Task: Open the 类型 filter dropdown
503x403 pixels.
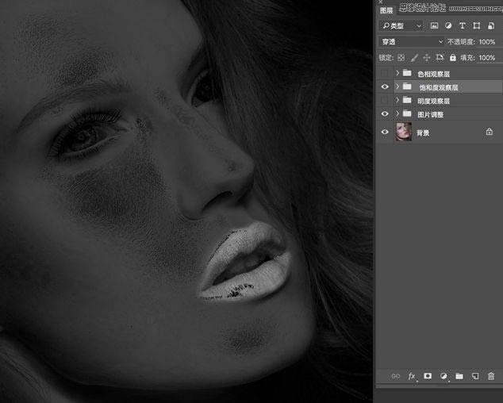Action: [x=401, y=26]
